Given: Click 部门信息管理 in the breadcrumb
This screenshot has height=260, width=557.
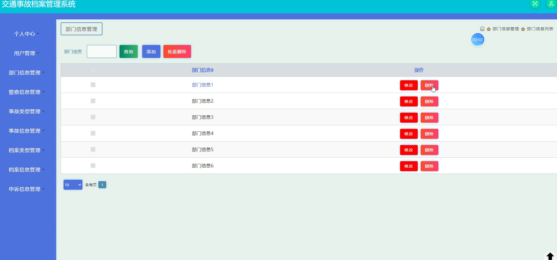Looking at the screenshot, I should 505,29.
